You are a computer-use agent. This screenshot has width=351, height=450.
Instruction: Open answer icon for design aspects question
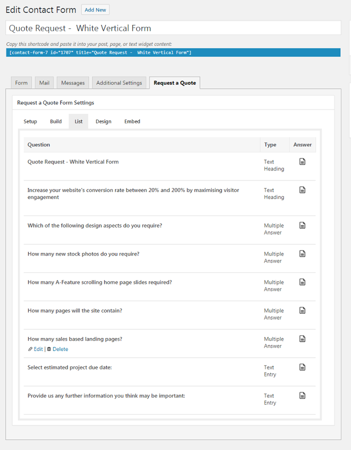click(x=302, y=225)
